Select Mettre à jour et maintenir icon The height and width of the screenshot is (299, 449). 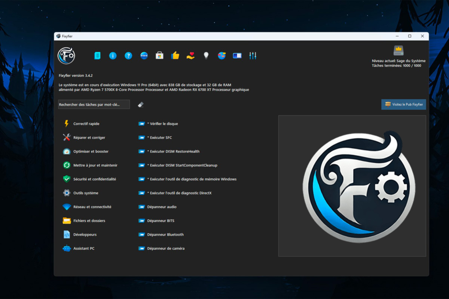coord(67,165)
